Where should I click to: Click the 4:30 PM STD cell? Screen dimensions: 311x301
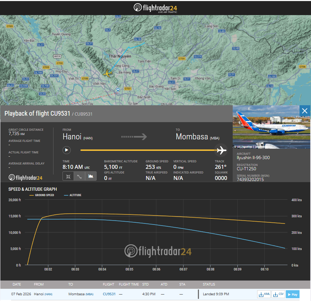pos(149,294)
